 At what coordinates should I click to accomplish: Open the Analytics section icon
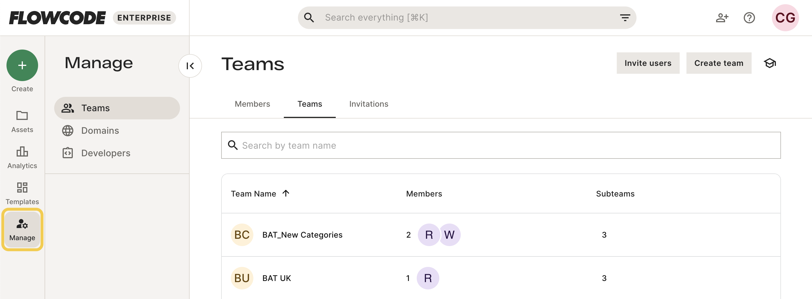22,151
